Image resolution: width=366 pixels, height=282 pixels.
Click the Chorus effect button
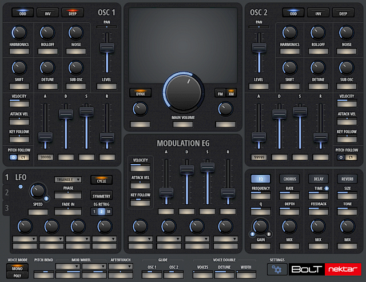tap(288, 179)
